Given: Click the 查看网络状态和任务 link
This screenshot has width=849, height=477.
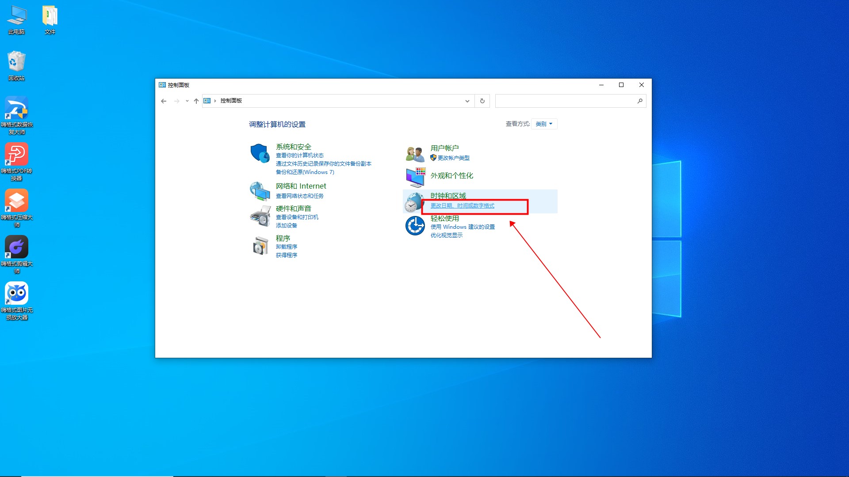Looking at the screenshot, I should point(299,196).
